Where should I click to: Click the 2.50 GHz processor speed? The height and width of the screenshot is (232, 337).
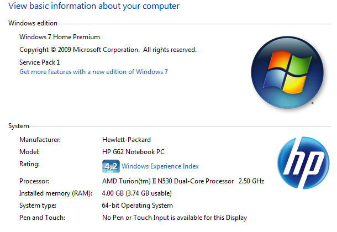click(251, 181)
